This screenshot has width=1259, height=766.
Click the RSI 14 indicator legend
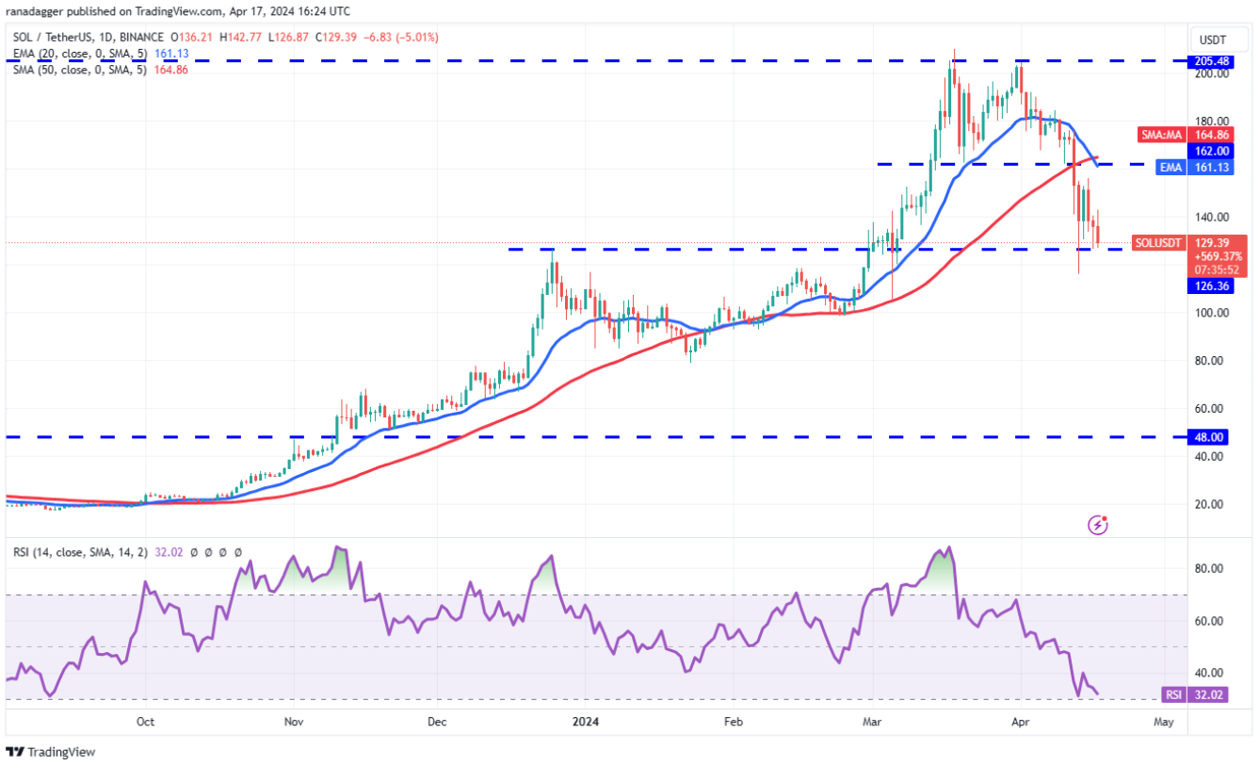click(x=81, y=552)
